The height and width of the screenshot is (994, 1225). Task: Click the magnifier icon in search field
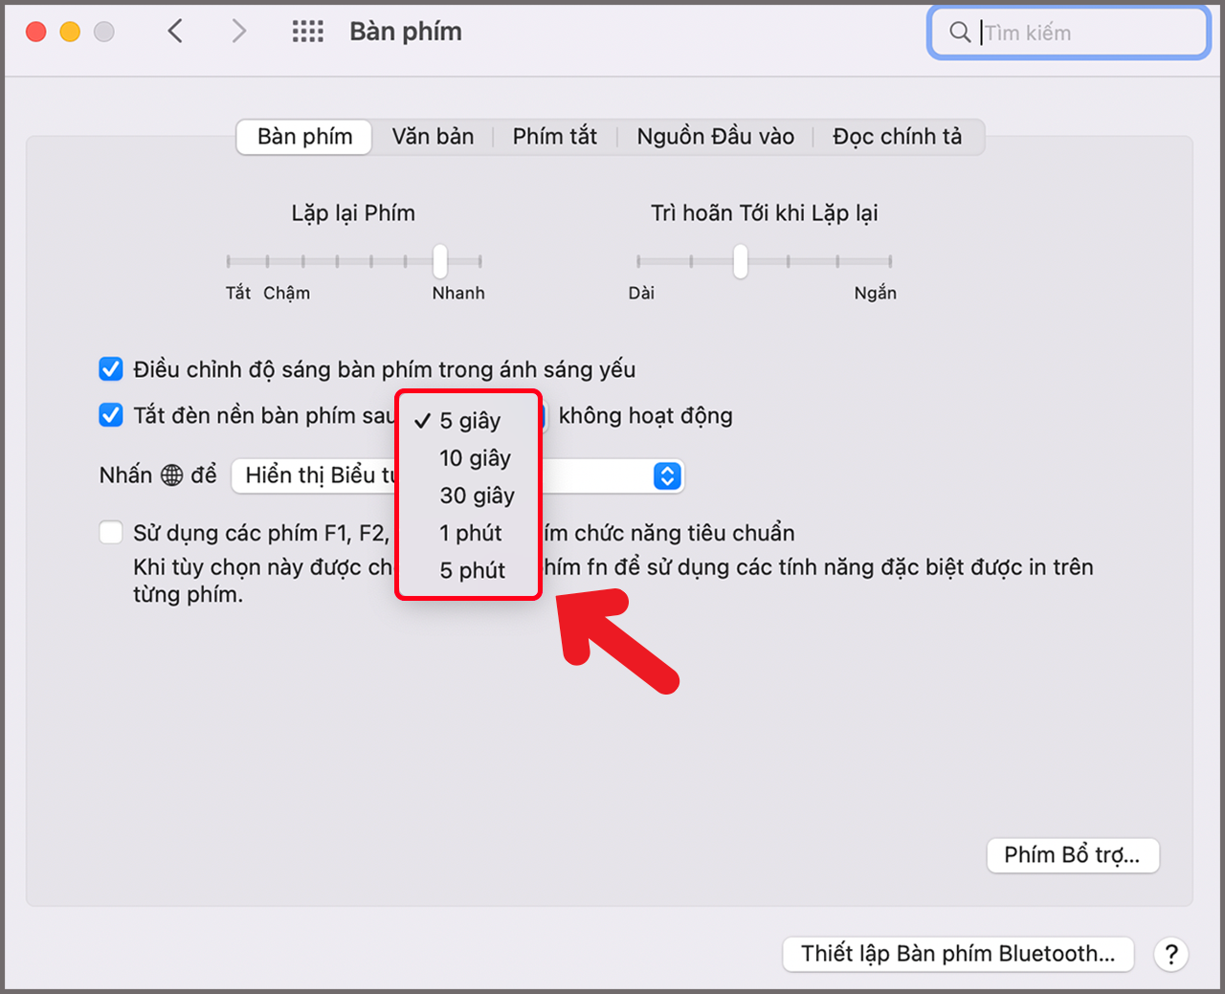tap(959, 33)
